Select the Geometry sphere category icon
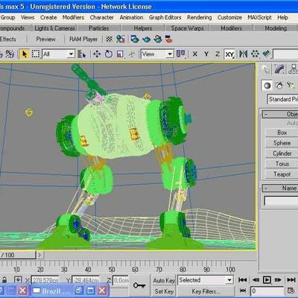 pos(267,86)
